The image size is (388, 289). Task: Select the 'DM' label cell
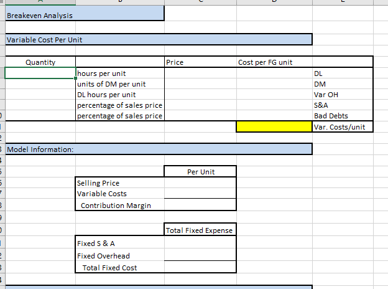(343, 84)
